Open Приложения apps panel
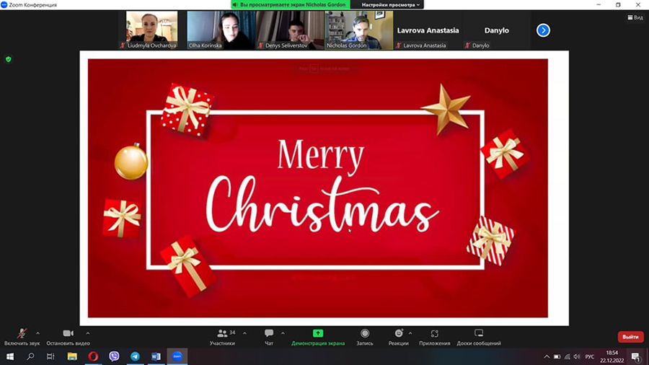Screen dimensions: 649x365 click(x=434, y=335)
